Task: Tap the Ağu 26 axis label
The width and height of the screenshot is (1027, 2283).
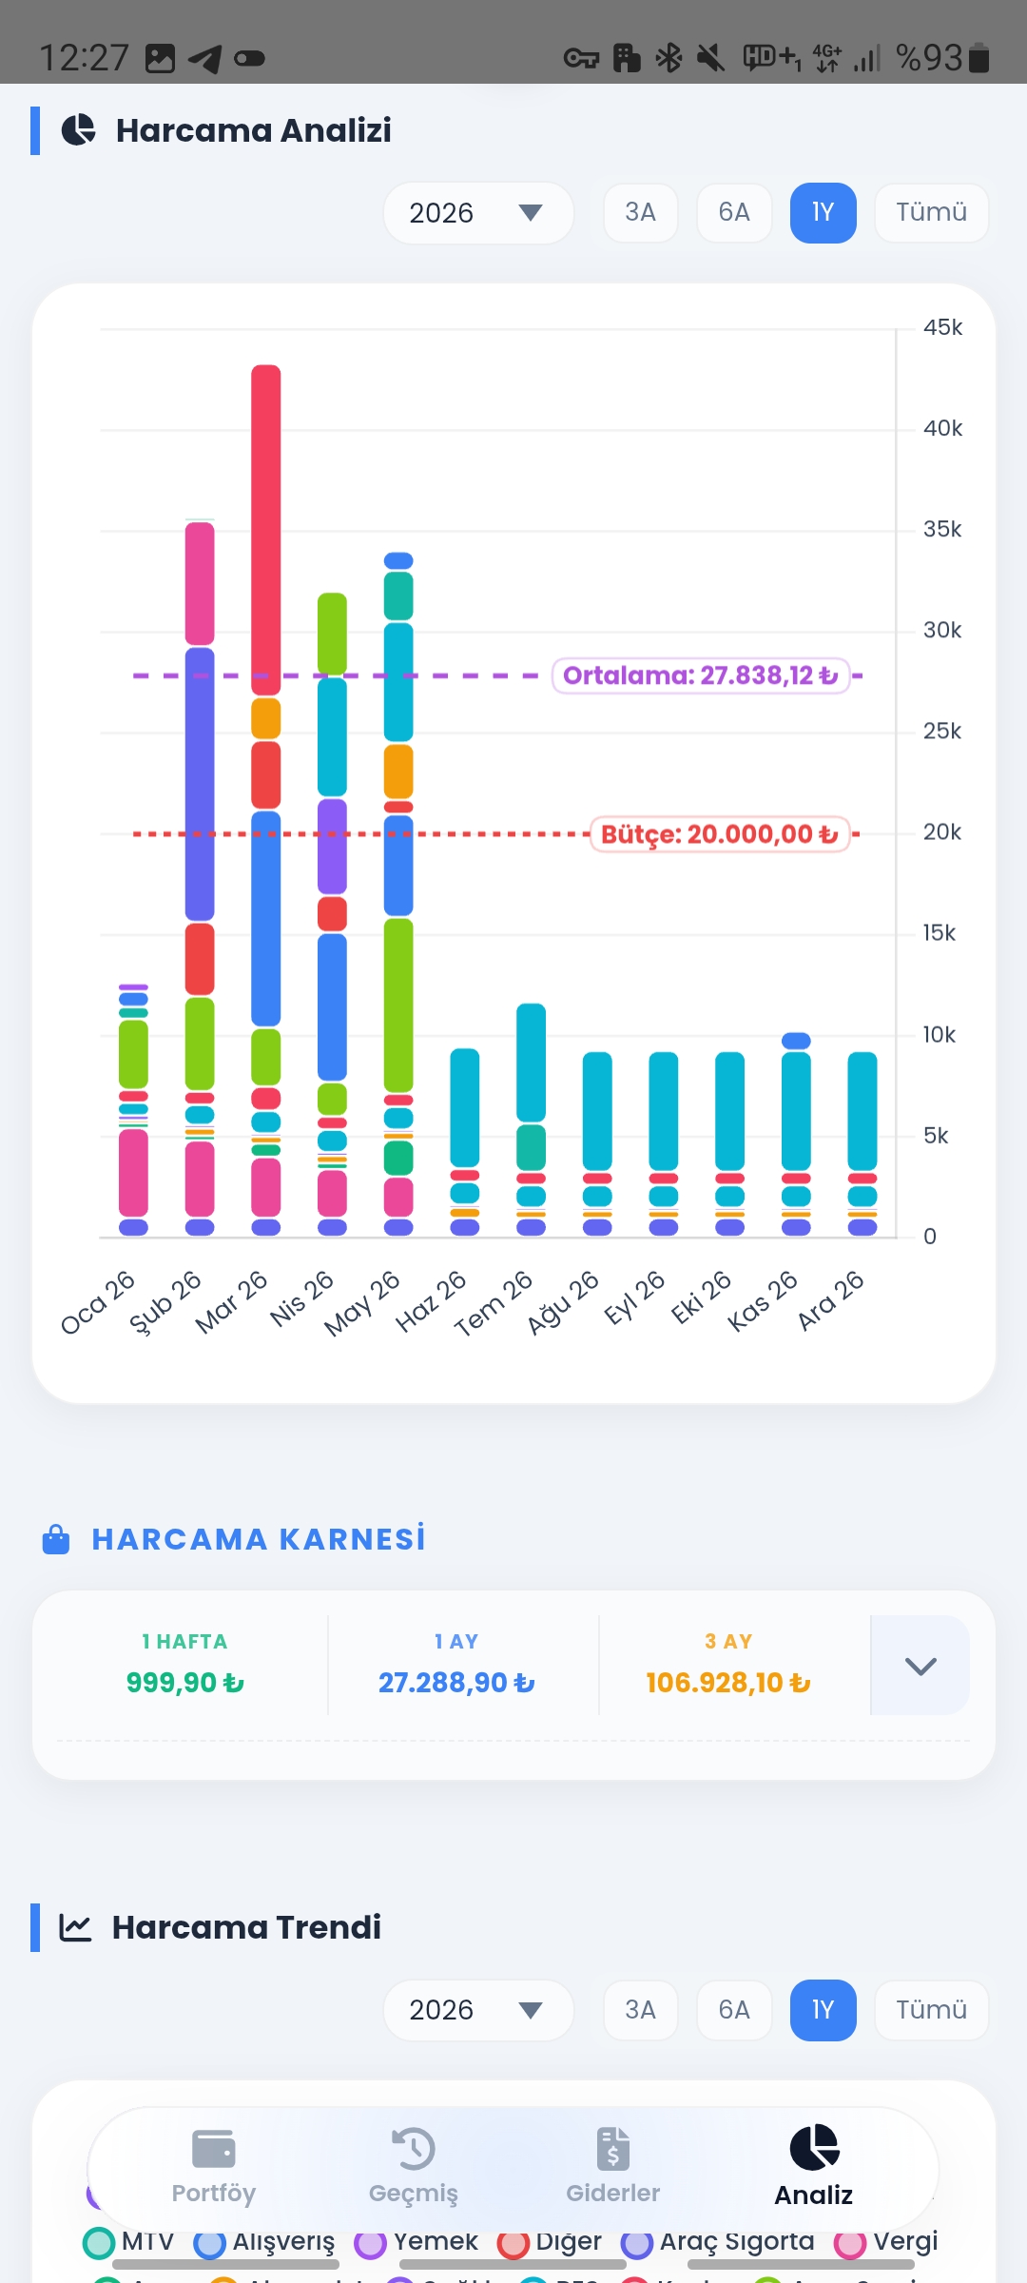Action: point(563,1302)
